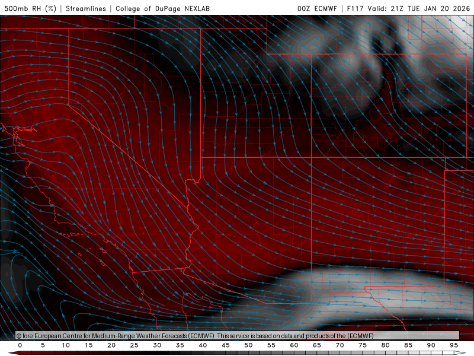Click the "95" value on the color scale
This screenshot has height=356, width=474.
point(453,345)
